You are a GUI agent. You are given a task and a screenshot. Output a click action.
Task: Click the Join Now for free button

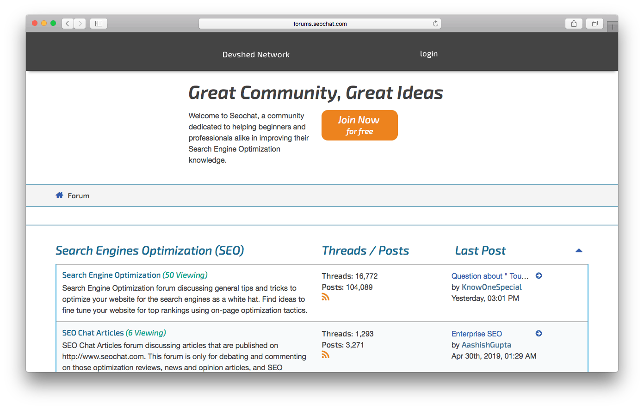pos(359,125)
